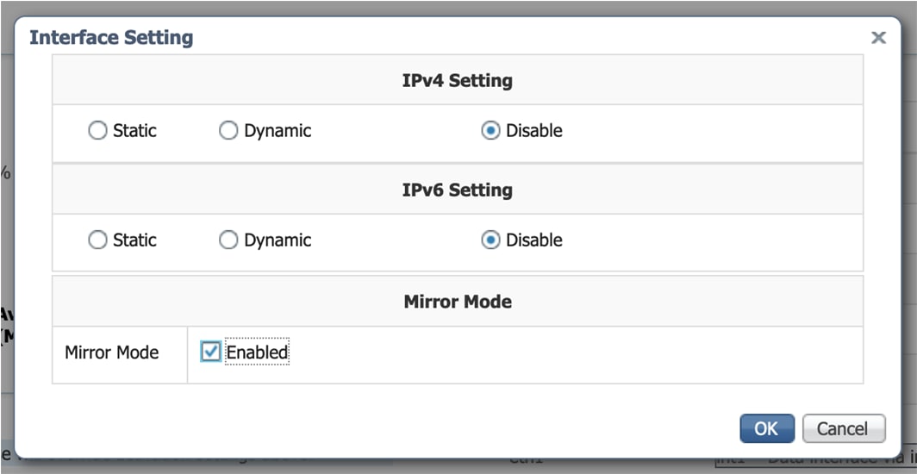Image resolution: width=917 pixels, height=474 pixels.
Task: Select the Disable radio button under IPv6 Setting
Action: pyautogui.click(x=490, y=240)
